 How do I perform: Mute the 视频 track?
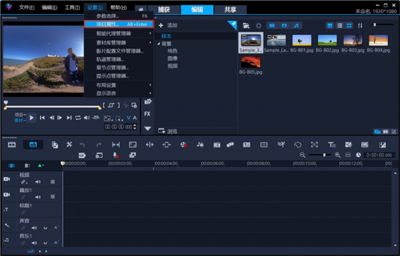pos(38,182)
